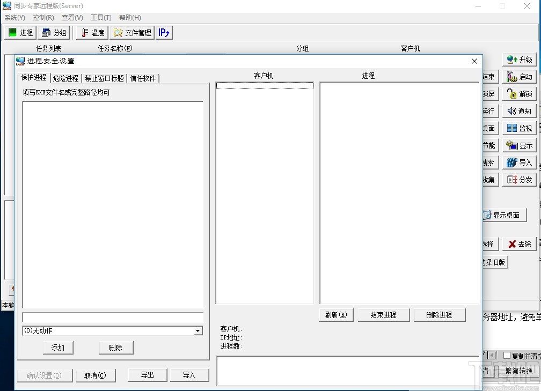Viewport: 541px width, 391px height.
Task: Open the 分组 toolbar function
Action: tap(54, 32)
